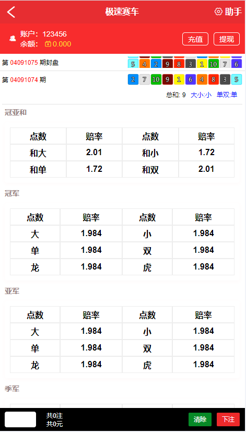246x432 pixels.
Task: Open 充值 recharge page
Action: point(195,39)
